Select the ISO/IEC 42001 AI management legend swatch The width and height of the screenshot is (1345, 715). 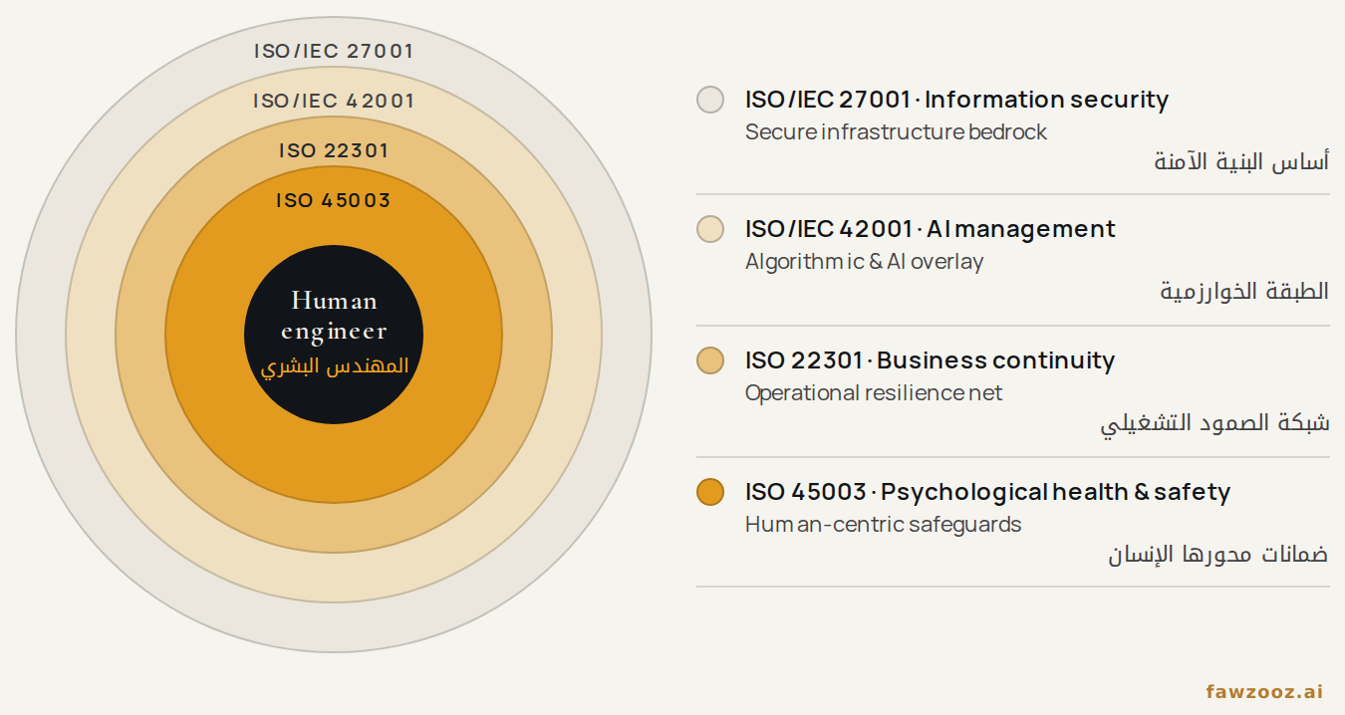tap(710, 229)
